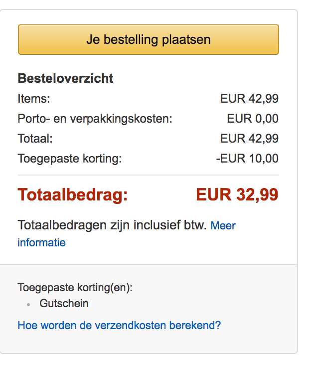313x367 pixels.
Task: Select the Totaal label
Action: pyautogui.click(x=35, y=139)
